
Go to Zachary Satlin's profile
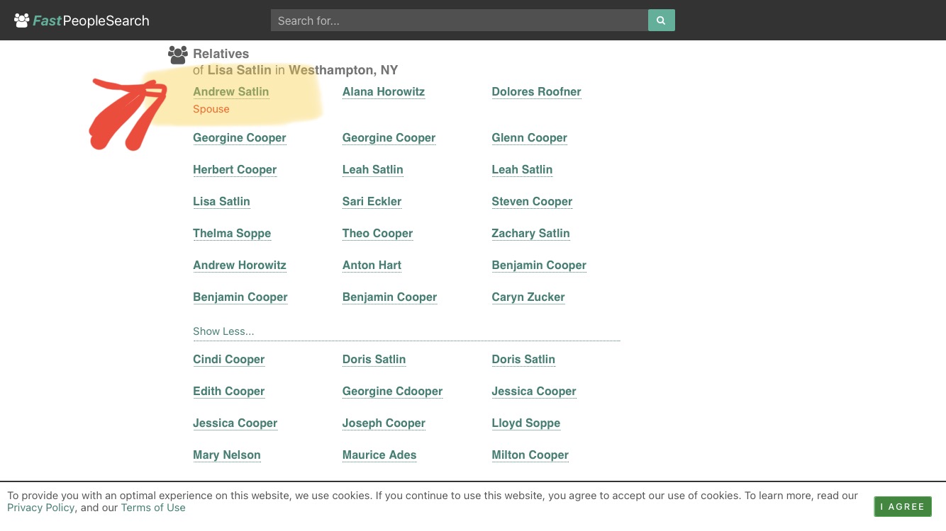(x=530, y=233)
